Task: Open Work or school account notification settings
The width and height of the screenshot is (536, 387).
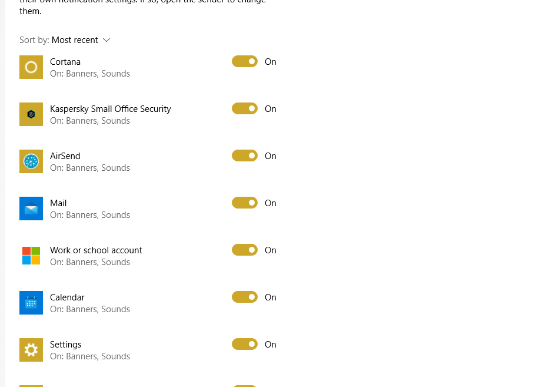Action: coord(96,250)
